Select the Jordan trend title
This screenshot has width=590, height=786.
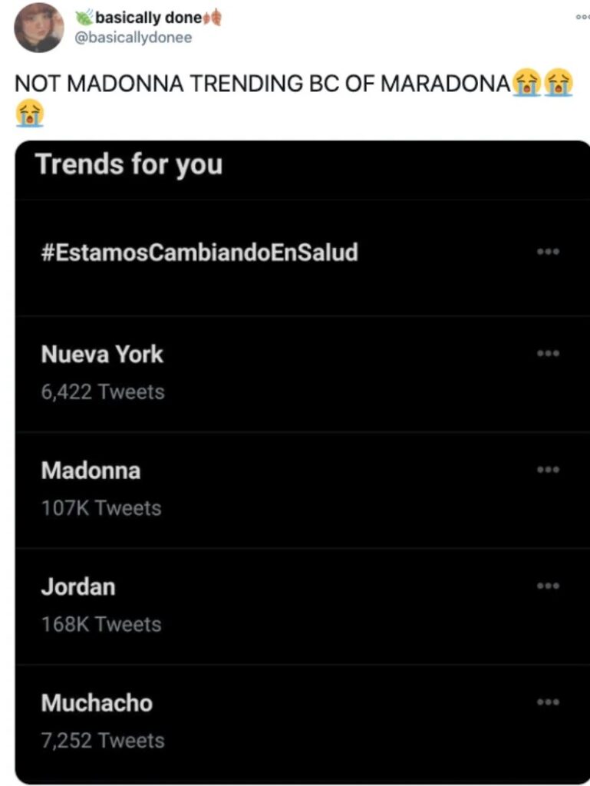pyautogui.click(x=78, y=586)
